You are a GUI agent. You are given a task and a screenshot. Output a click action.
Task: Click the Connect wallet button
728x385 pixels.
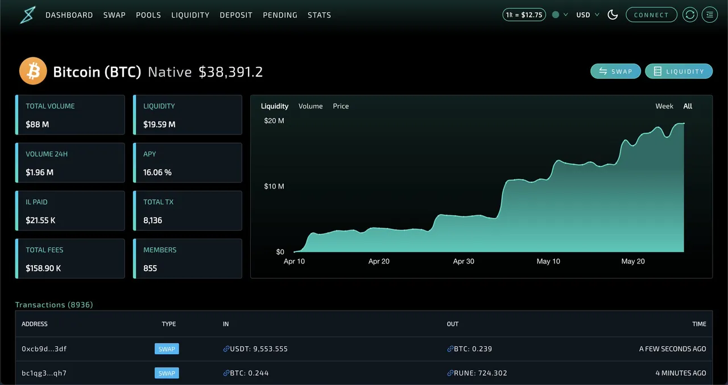pos(651,15)
